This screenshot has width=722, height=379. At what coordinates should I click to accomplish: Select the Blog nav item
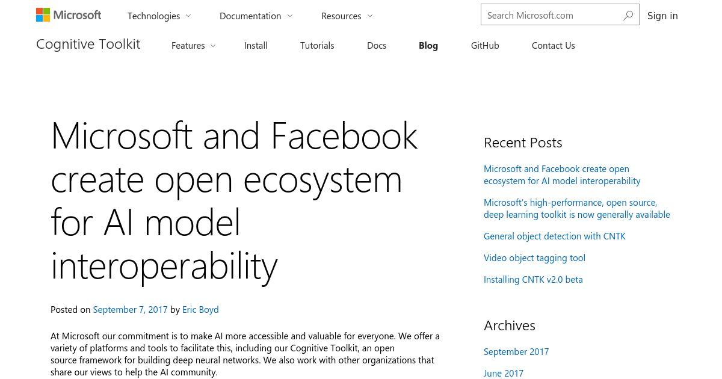click(x=428, y=45)
